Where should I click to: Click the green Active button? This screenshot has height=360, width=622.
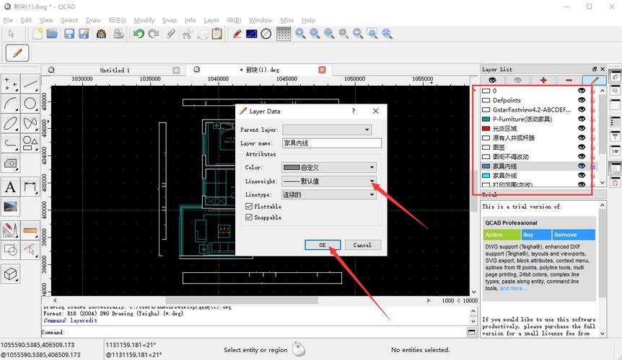501,235
